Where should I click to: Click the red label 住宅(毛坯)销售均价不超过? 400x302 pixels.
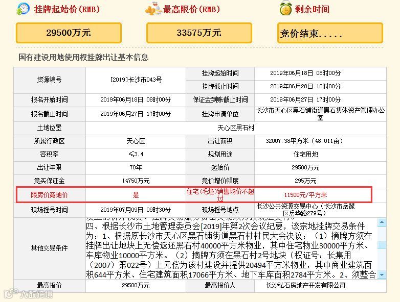[220, 195]
